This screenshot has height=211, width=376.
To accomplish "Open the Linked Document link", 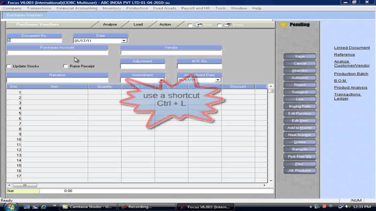I will click(x=352, y=48).
